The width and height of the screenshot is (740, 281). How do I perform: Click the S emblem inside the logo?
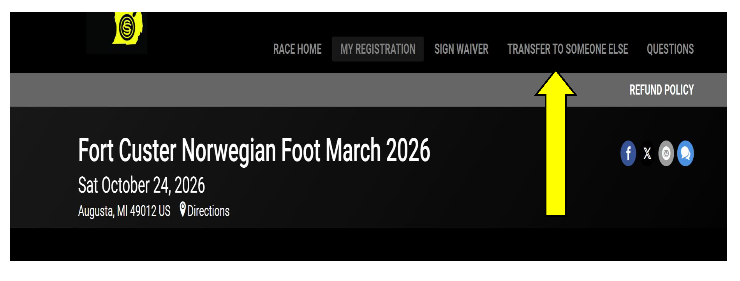[127, 27]
